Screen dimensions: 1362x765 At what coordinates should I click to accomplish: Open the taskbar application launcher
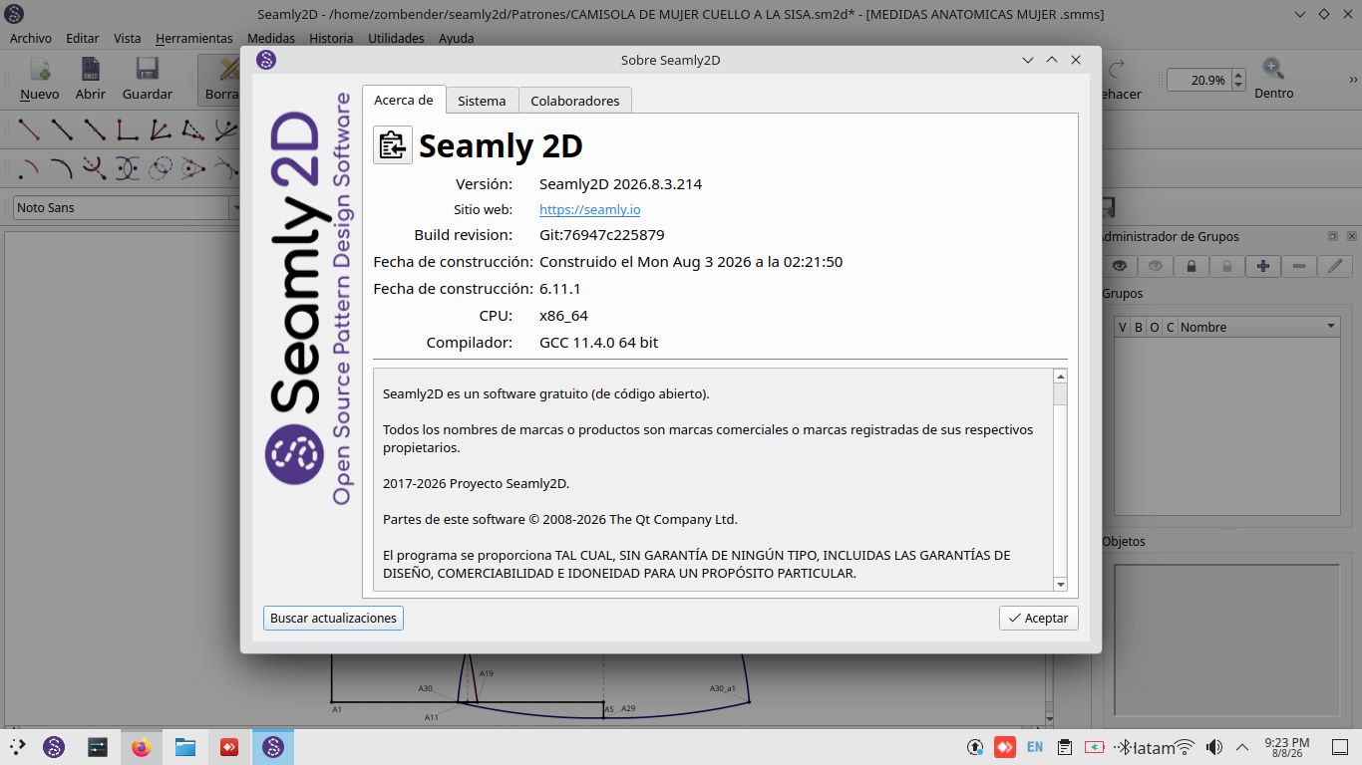tap(17, 747)
